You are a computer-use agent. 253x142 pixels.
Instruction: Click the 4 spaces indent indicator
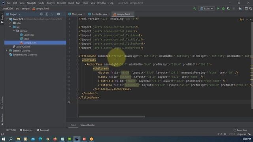pyautogui.click(x=242, y=134)
